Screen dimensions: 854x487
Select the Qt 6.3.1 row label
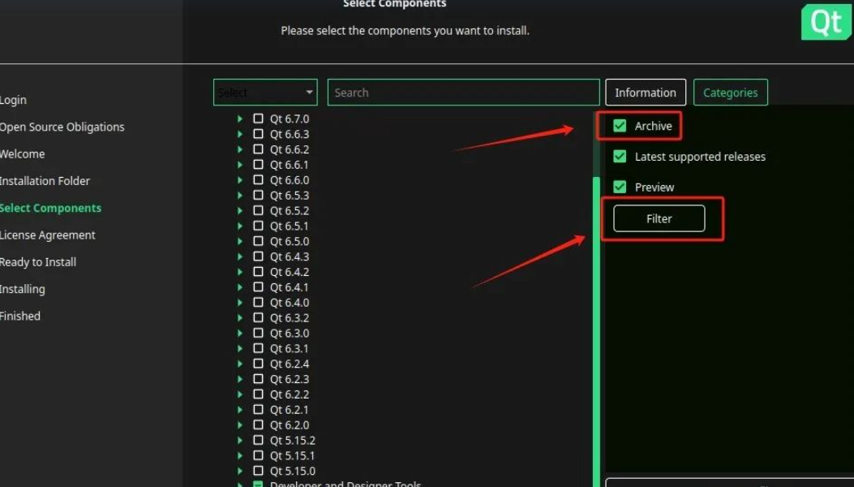pyautogui.click(x=290, y=348)
